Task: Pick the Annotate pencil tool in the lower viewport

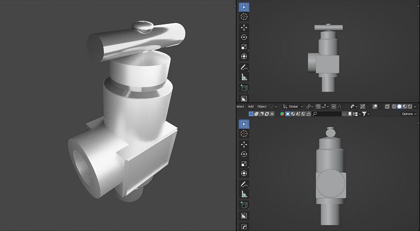Action: pyautogui.click(x=244, y=184)
